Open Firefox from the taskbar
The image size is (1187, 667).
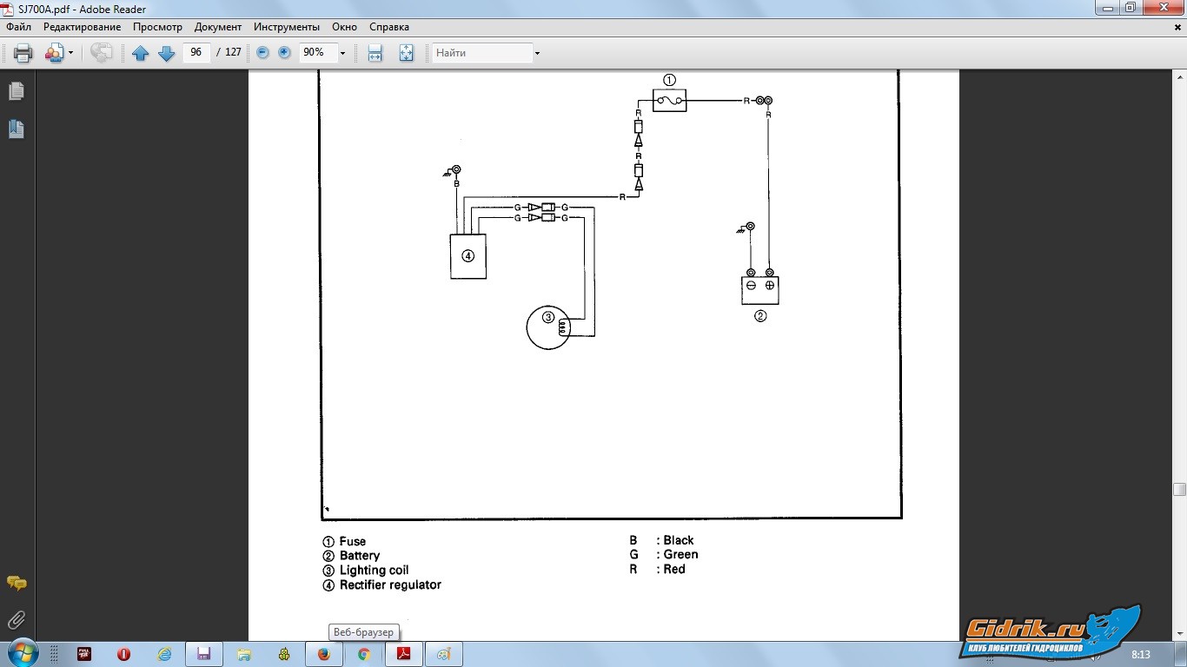324,654
